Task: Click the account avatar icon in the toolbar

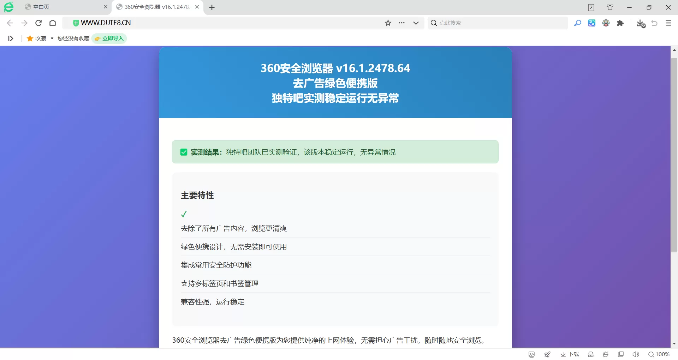Action: coord(606,23)
